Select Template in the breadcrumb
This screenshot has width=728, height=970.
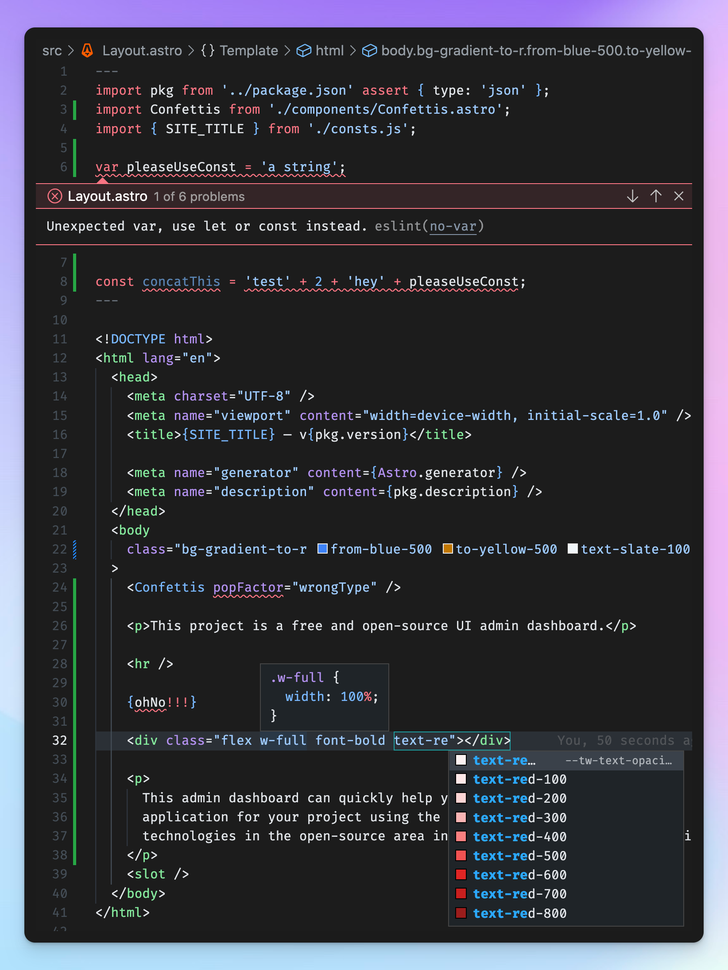[249, 50]
